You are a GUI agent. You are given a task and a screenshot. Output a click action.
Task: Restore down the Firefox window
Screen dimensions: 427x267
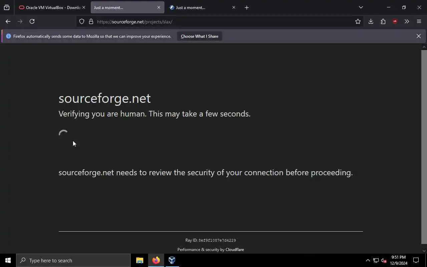tap(404, 7)
